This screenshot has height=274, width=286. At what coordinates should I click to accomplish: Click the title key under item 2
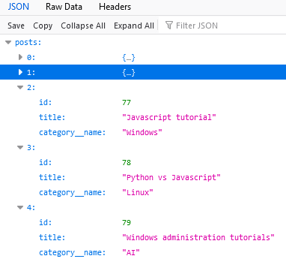52,117
